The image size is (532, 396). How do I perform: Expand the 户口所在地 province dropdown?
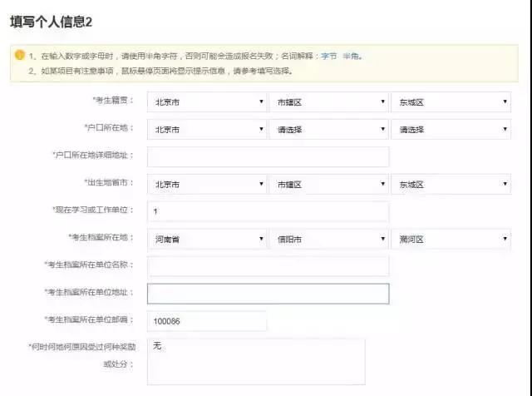pos(207,130)
